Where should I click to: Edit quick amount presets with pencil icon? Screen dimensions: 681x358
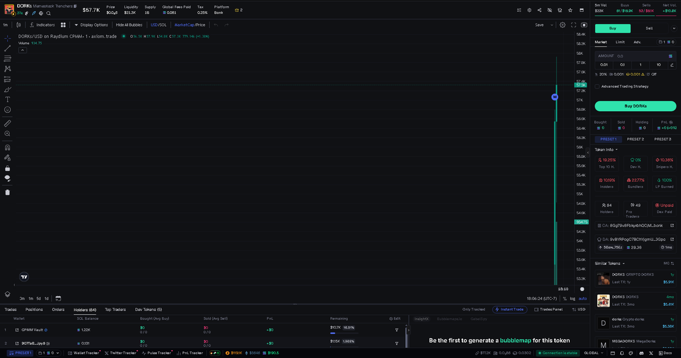(672, 65)
